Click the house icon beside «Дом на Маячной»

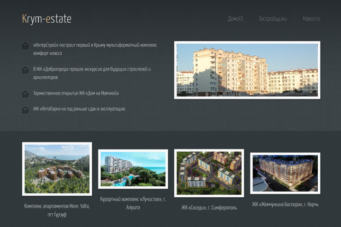pyautogui.click(x=25, y=94)
